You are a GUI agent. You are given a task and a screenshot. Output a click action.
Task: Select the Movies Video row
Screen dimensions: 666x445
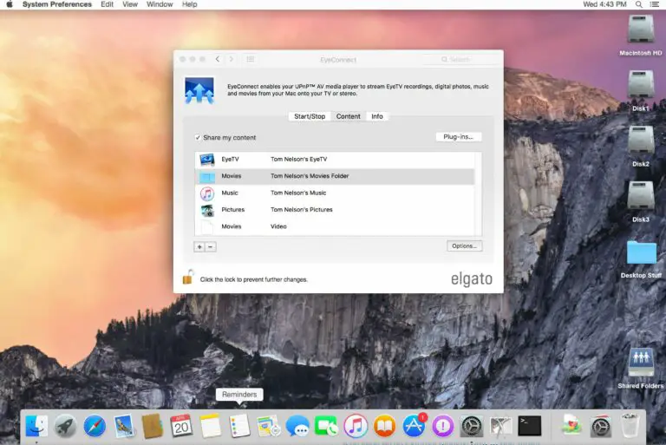pyautogui.click(x=335, y=226)
